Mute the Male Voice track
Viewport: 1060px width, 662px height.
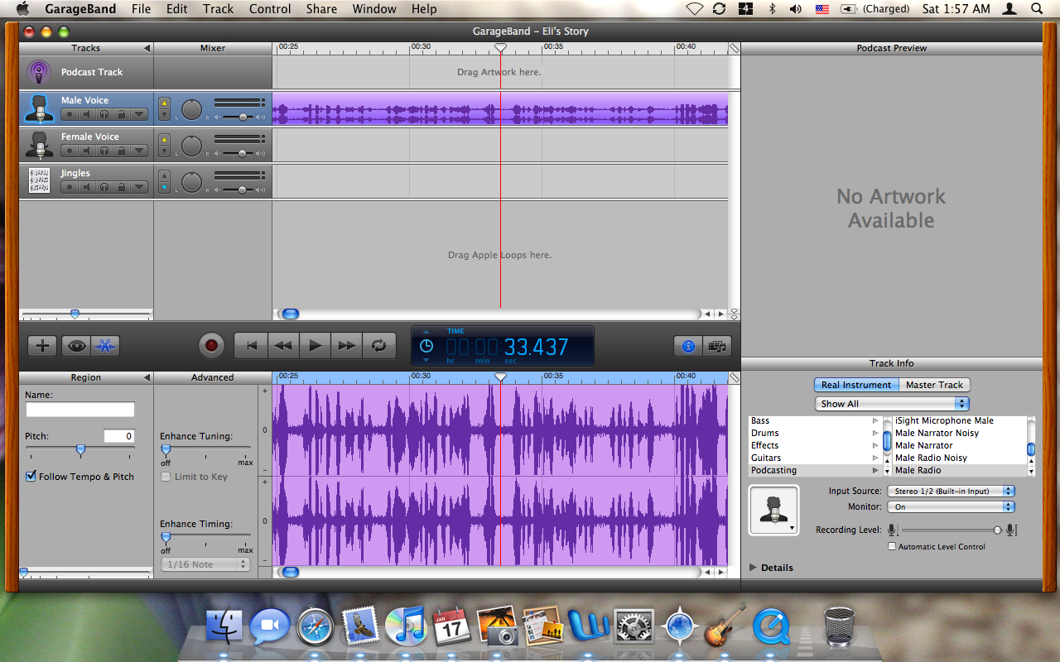pos(87,114)
